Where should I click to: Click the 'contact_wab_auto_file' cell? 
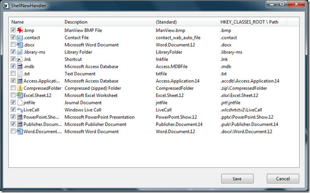[178, 37]
